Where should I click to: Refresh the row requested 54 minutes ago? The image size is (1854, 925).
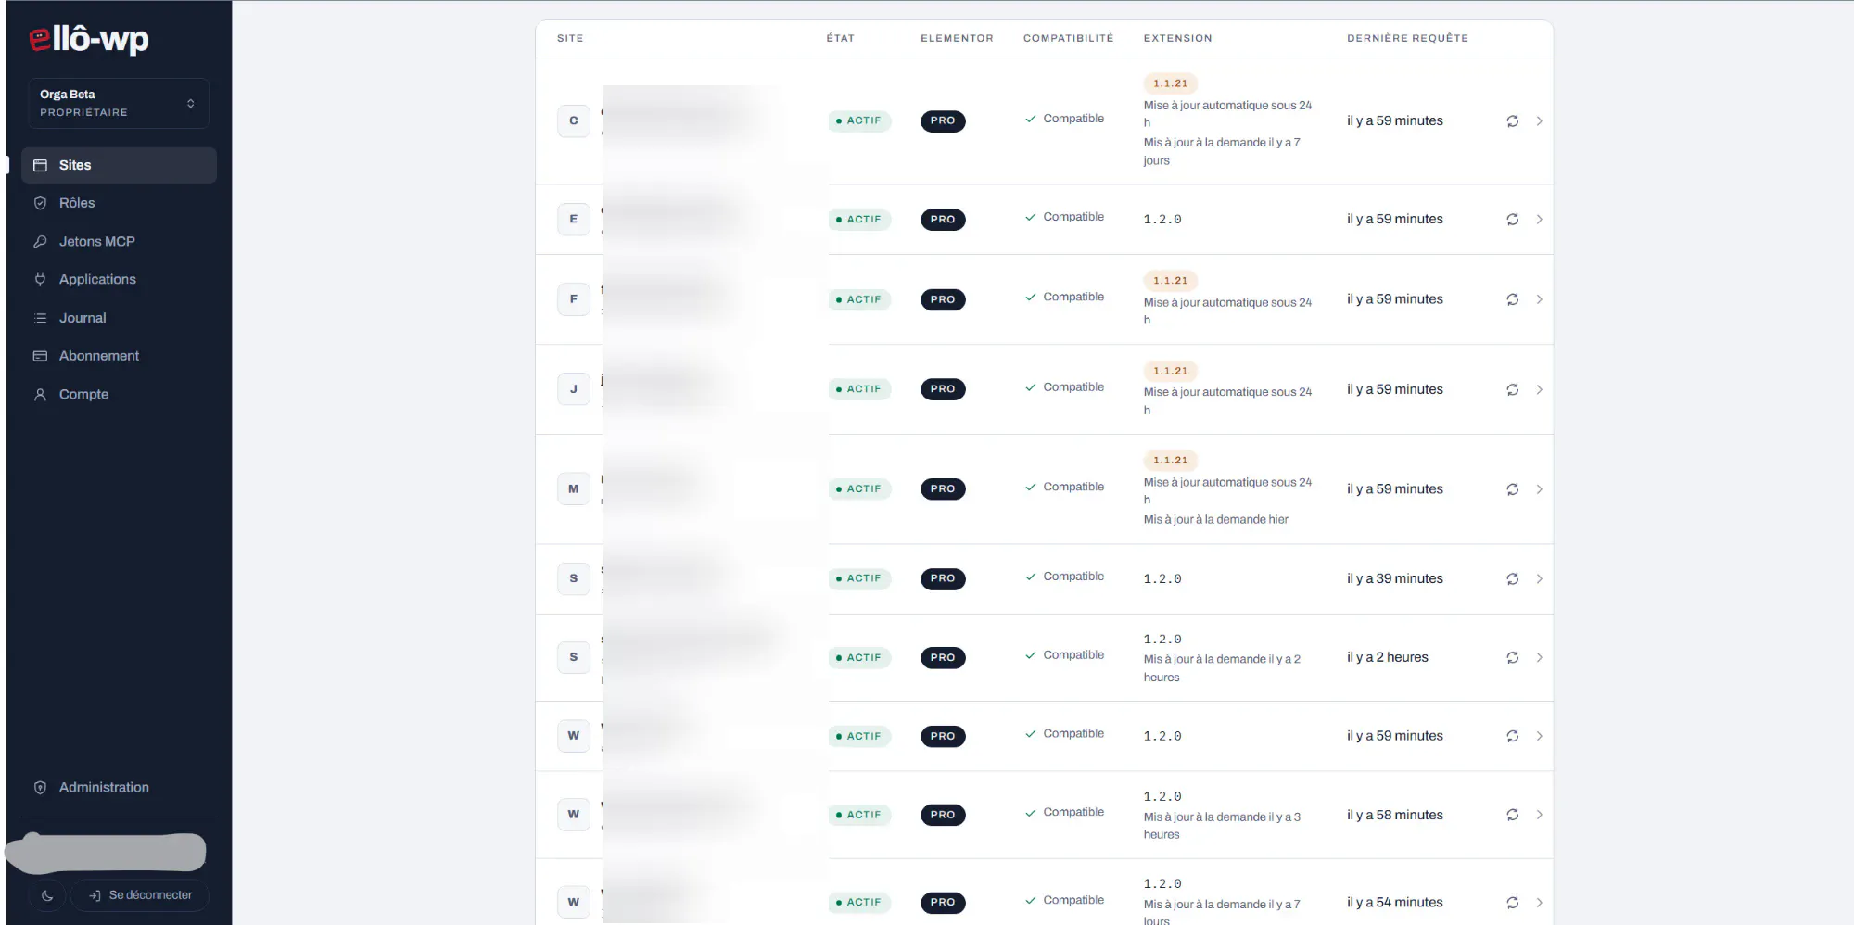[x=1512, y=903]
